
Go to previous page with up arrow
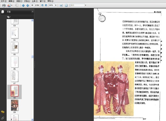(23, 5)
